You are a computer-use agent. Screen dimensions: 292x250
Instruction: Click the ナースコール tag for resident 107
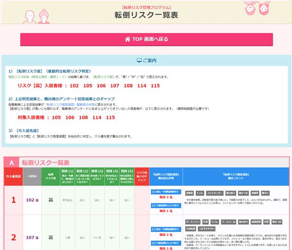tap(230, 222)
